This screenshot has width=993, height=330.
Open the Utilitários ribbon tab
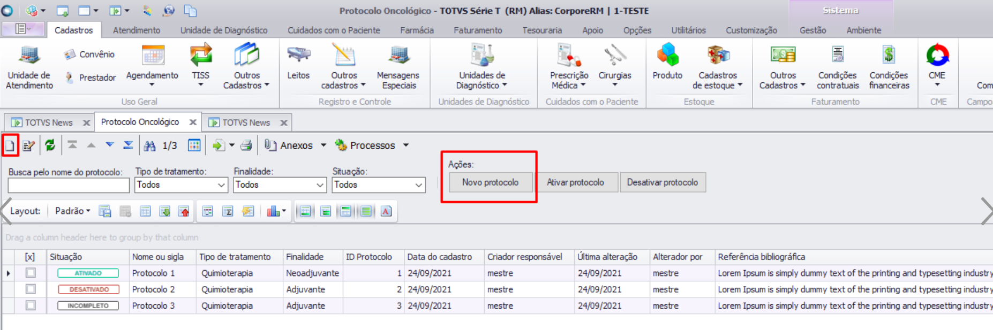(688, 30)
